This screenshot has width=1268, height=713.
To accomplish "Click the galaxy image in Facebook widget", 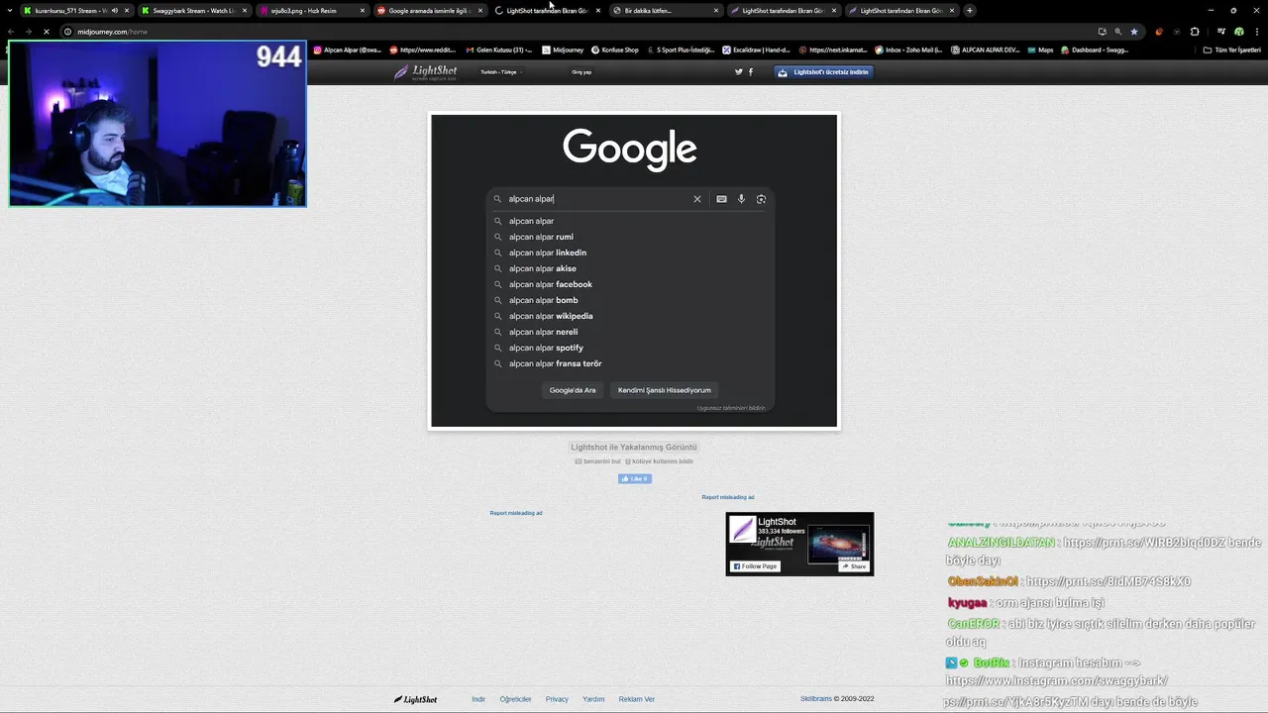I will 838,545.
